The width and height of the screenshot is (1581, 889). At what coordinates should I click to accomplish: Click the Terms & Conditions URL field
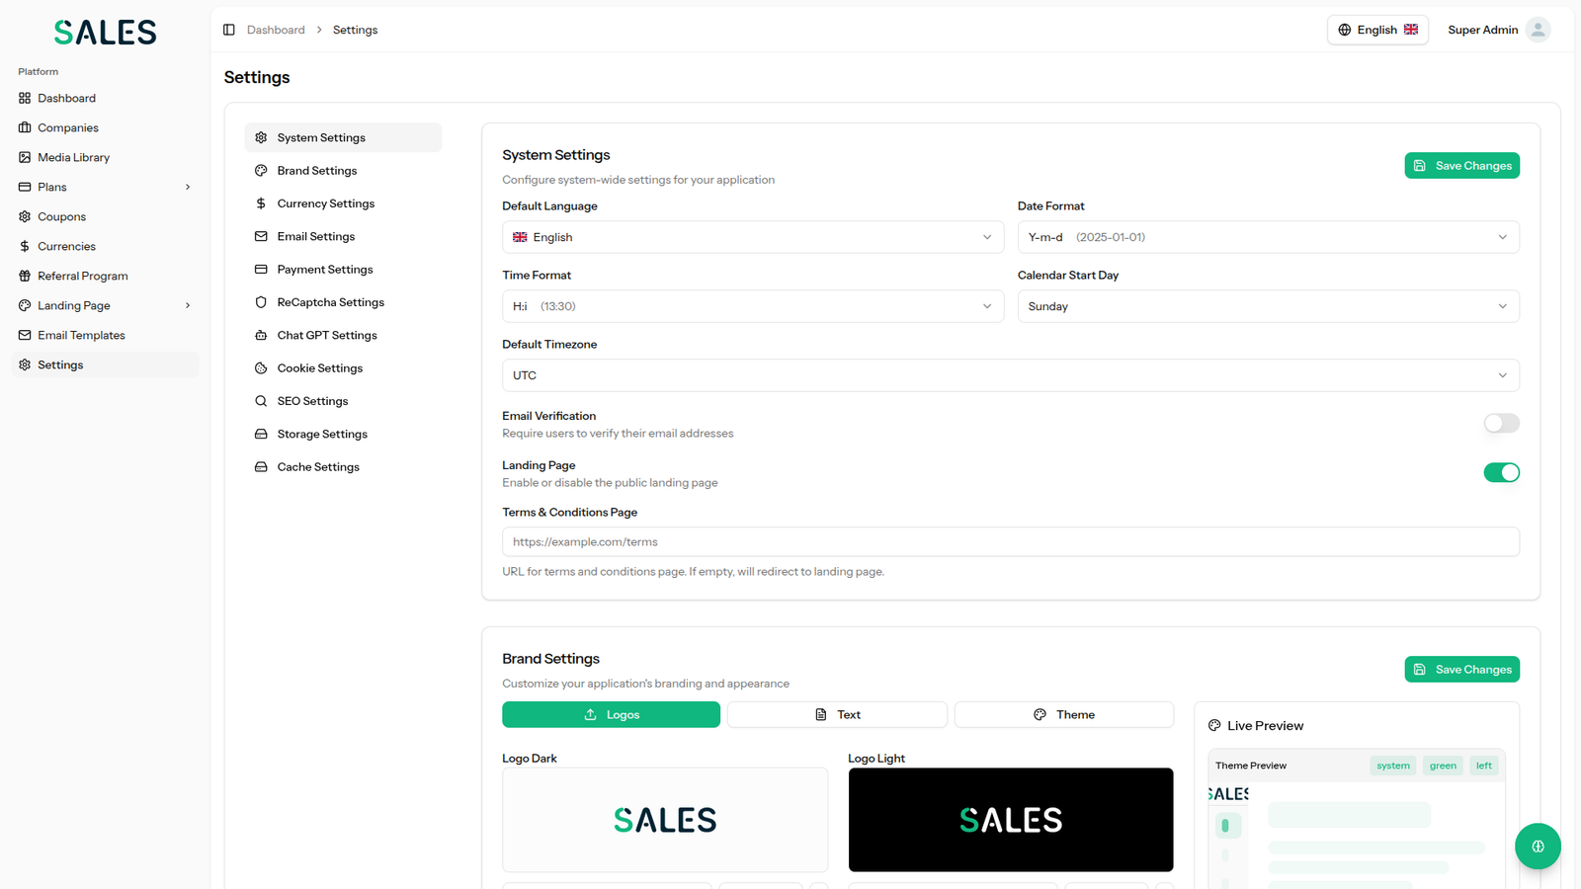pos(1010,542)
